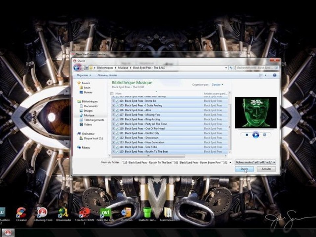Image resolution: width=316 pixels, height=237 pixels.
Task: Uncheck the 104 Imma Be checkbox
Action: point(113,101)
